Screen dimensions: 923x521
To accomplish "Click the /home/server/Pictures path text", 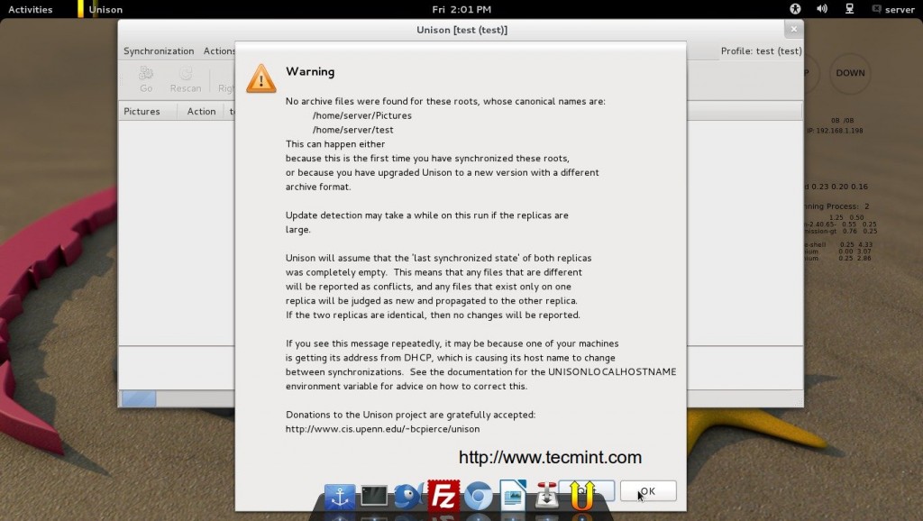I will coord(362,116).
